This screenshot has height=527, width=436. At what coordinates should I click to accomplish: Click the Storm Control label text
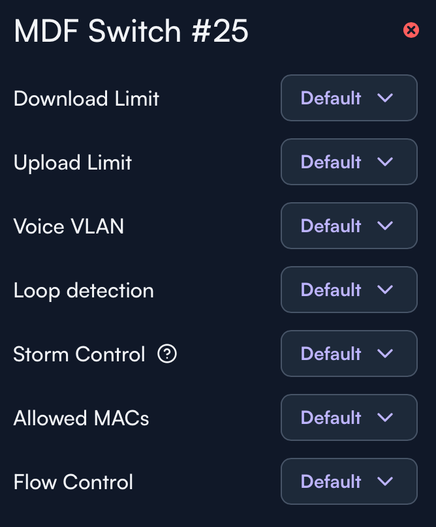(79, 354)
